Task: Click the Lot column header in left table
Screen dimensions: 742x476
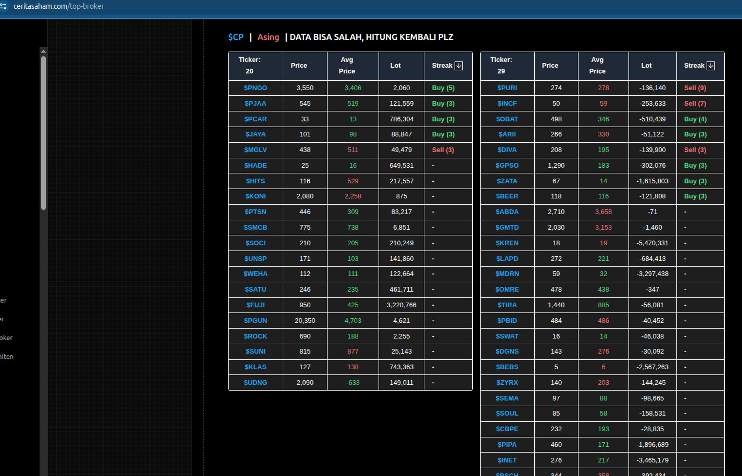Action: coord(396,66)
